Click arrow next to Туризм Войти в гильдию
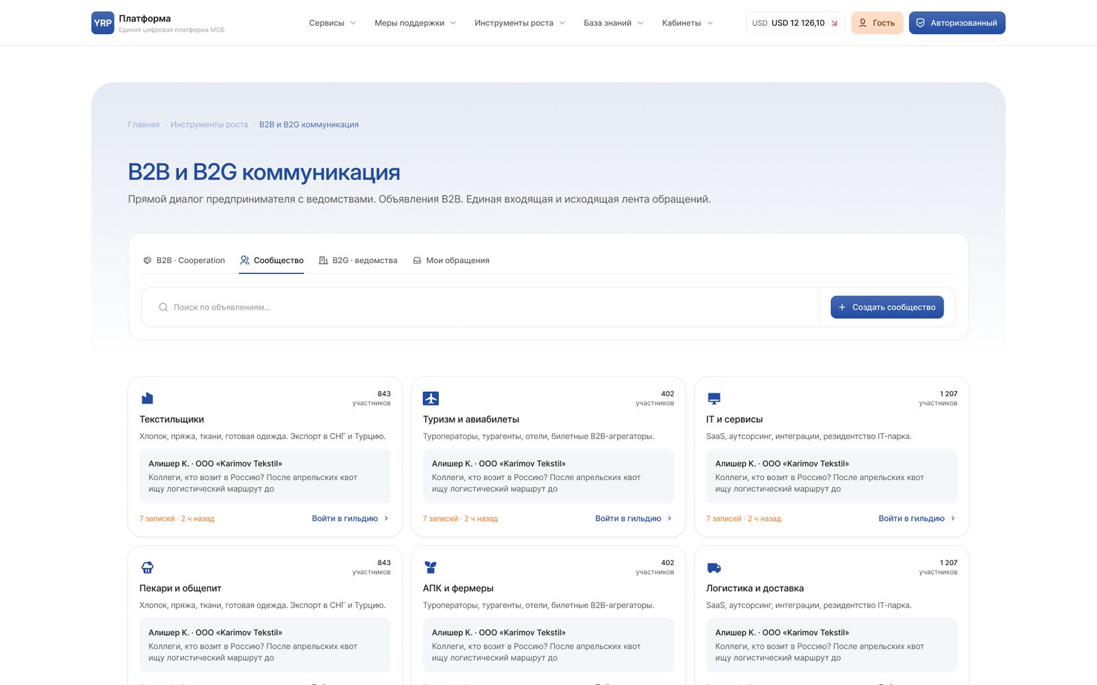The width and height of the screenshot is (1097, 685). pos(670,519)
